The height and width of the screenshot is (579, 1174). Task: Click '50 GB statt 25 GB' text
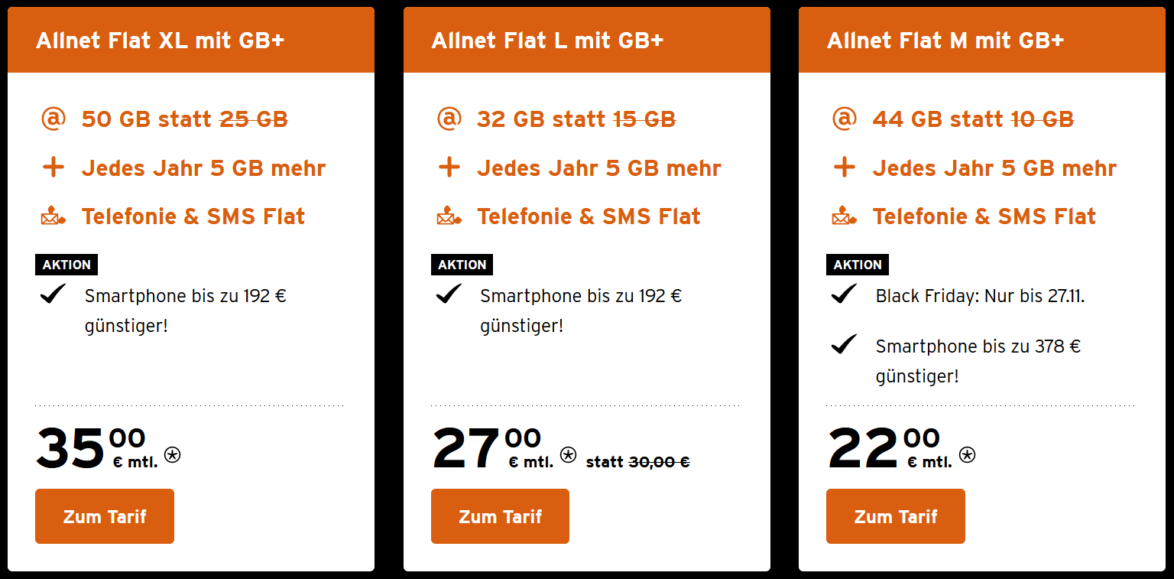184,119
